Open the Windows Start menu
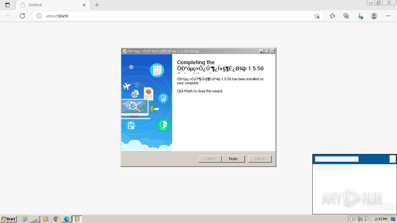397x223 pixels. [9, 219]
